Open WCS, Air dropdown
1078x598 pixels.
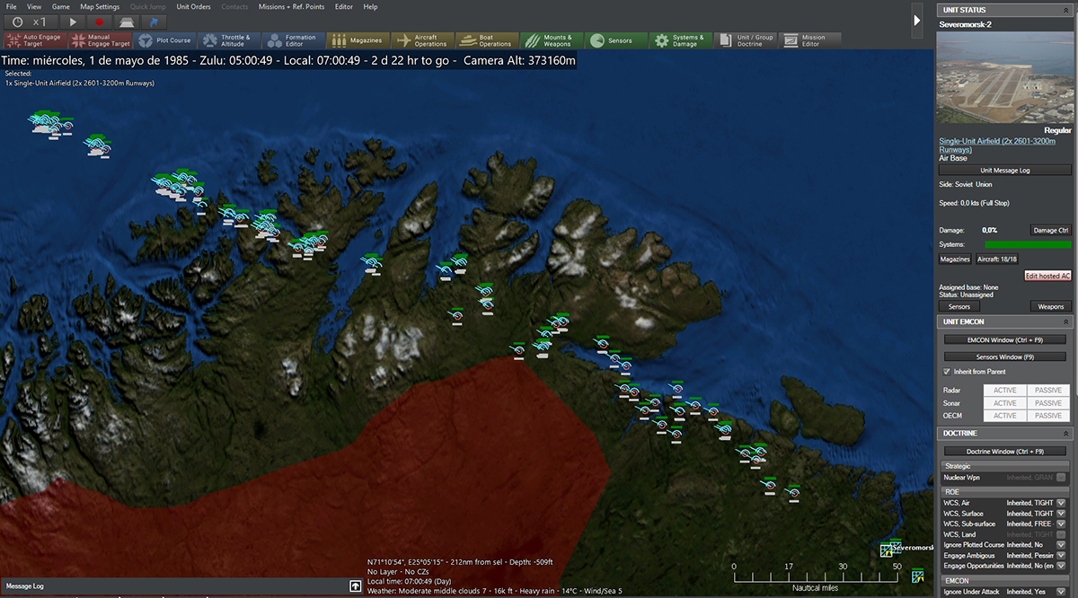tap(1061, 503)
